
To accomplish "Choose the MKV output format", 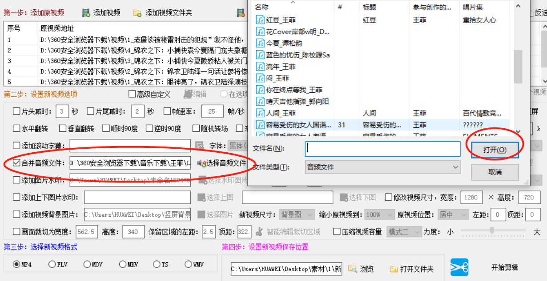I will (x=122, y=264).
